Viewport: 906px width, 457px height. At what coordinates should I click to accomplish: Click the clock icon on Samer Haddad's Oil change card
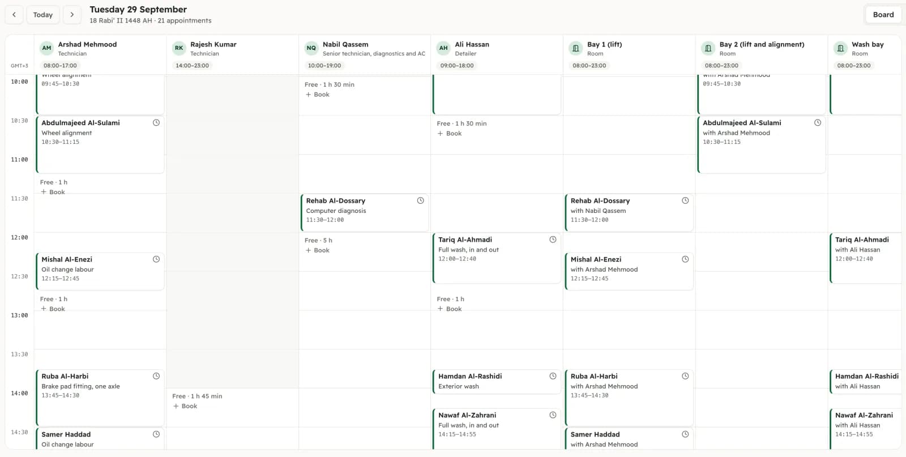156,434
